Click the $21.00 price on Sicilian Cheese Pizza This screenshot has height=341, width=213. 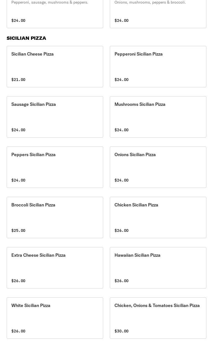pyautogui.click(x=18, y=80)
